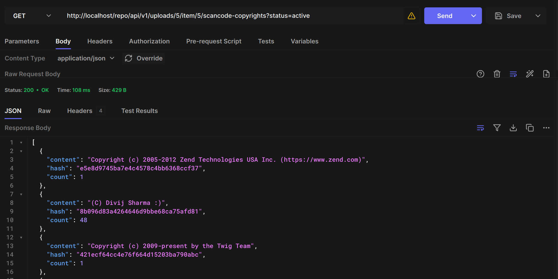Clear request body with the trash icon

(497, 74)
